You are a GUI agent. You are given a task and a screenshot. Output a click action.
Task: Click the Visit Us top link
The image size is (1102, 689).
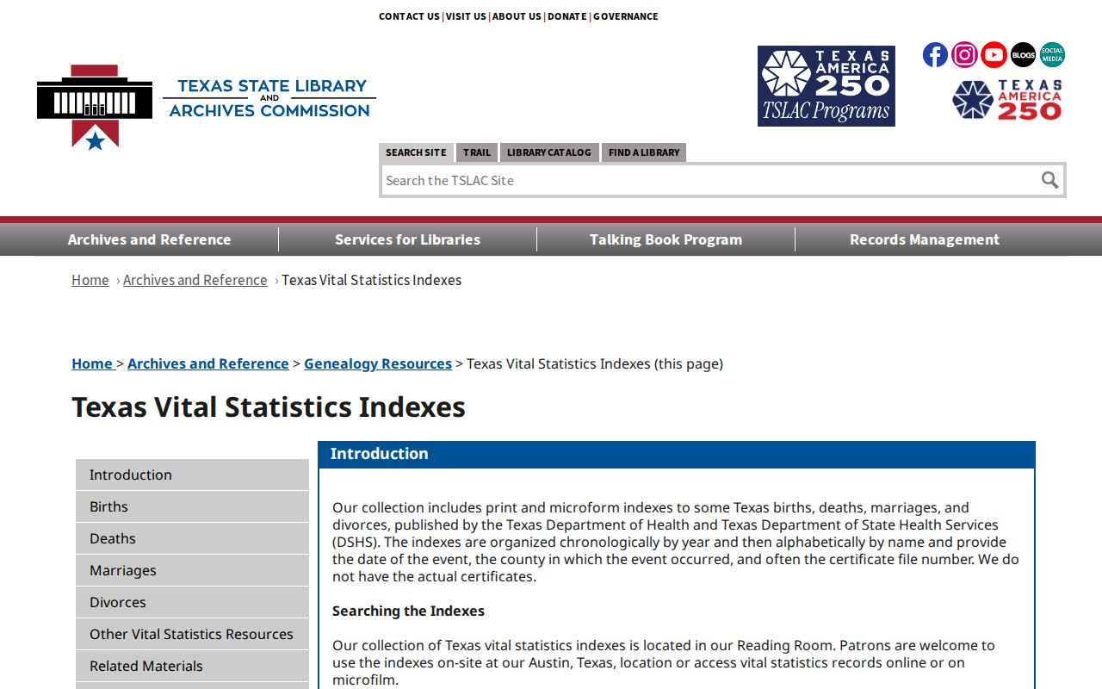[x=466, y=16]
